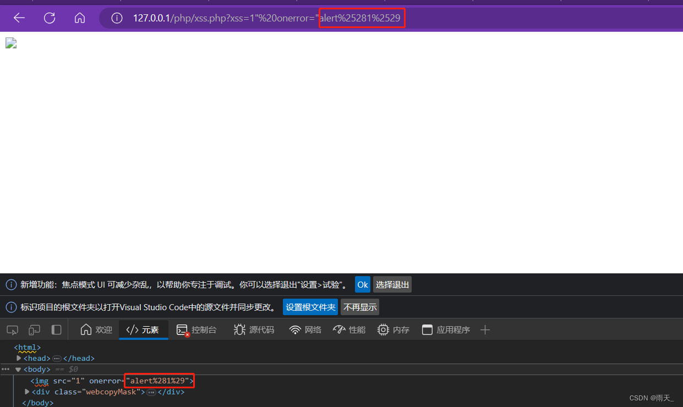Click the broken image placeholder icon
The height and width of the screenshot is (407, 683).
(x=10, y=43)
